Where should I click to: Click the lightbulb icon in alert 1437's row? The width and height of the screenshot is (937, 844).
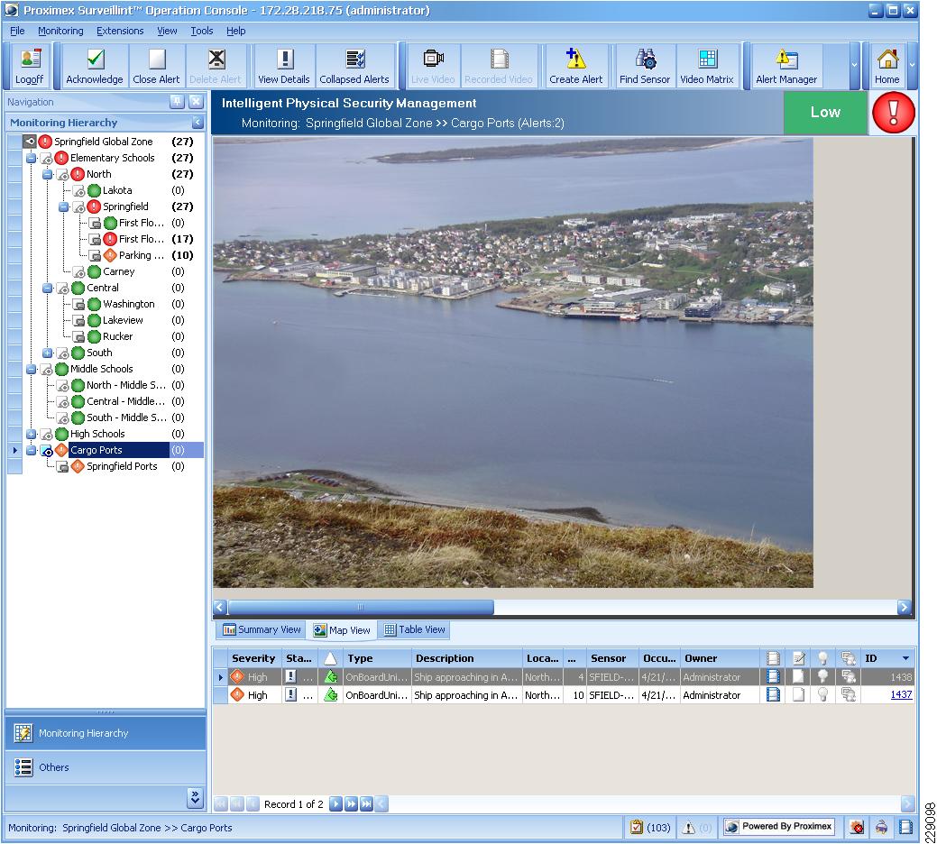822,694
